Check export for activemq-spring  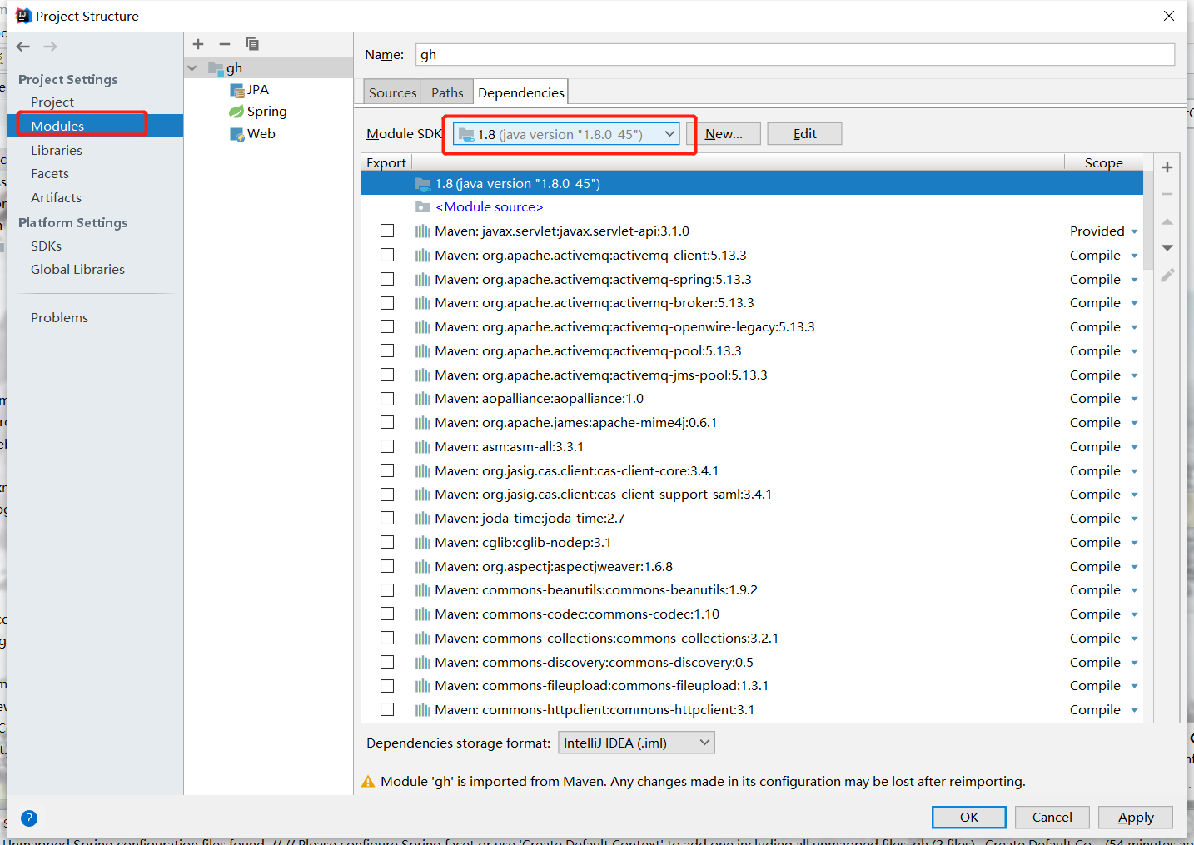(x=387, y=279)
